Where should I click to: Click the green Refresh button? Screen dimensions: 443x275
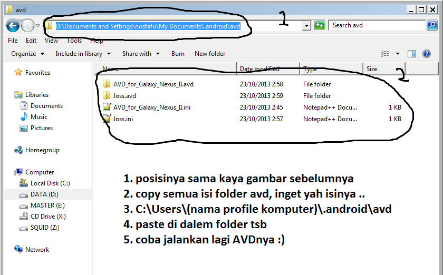[320, 25]
